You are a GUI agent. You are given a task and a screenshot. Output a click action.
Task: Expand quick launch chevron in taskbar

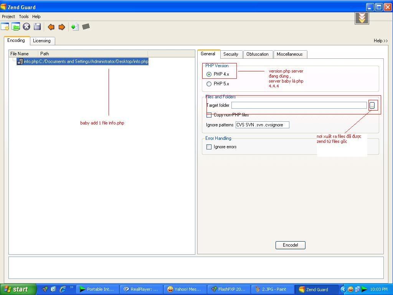tap(72, 287)
